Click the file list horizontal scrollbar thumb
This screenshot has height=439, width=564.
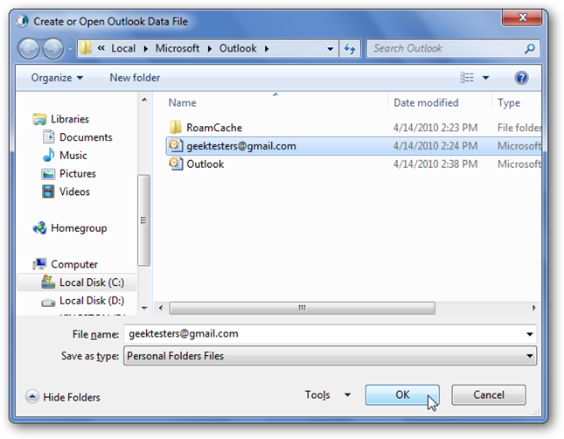pyautogui.click(x=302, y=308)
